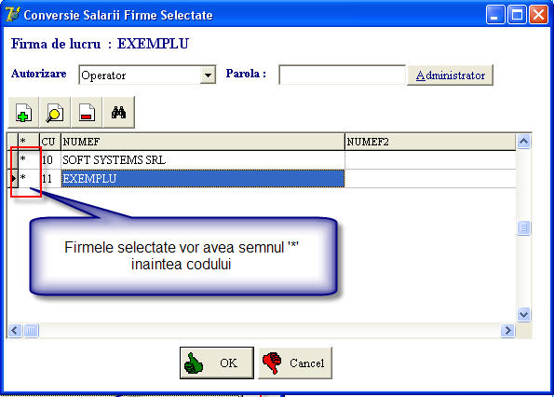Click the application icon in title bar
The image size is (554, 397).
[13, 15]
